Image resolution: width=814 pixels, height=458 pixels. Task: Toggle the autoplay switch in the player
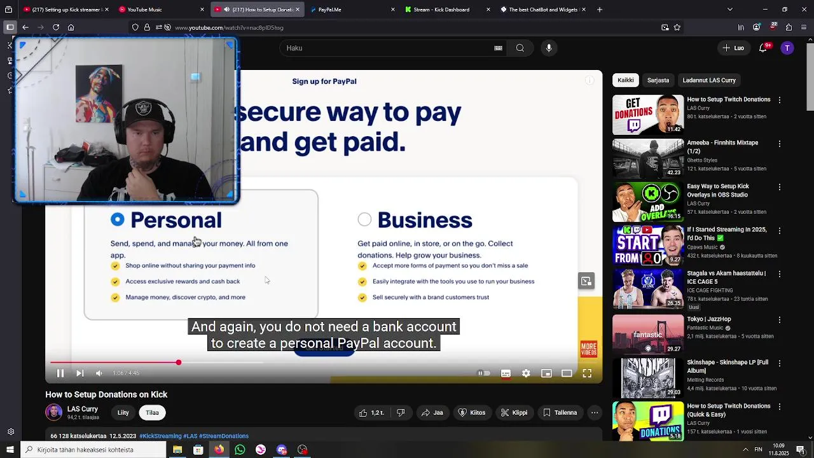click(484, 373)
